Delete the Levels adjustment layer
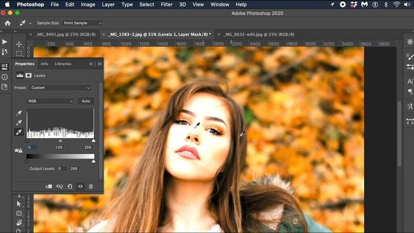 point(91,186)
